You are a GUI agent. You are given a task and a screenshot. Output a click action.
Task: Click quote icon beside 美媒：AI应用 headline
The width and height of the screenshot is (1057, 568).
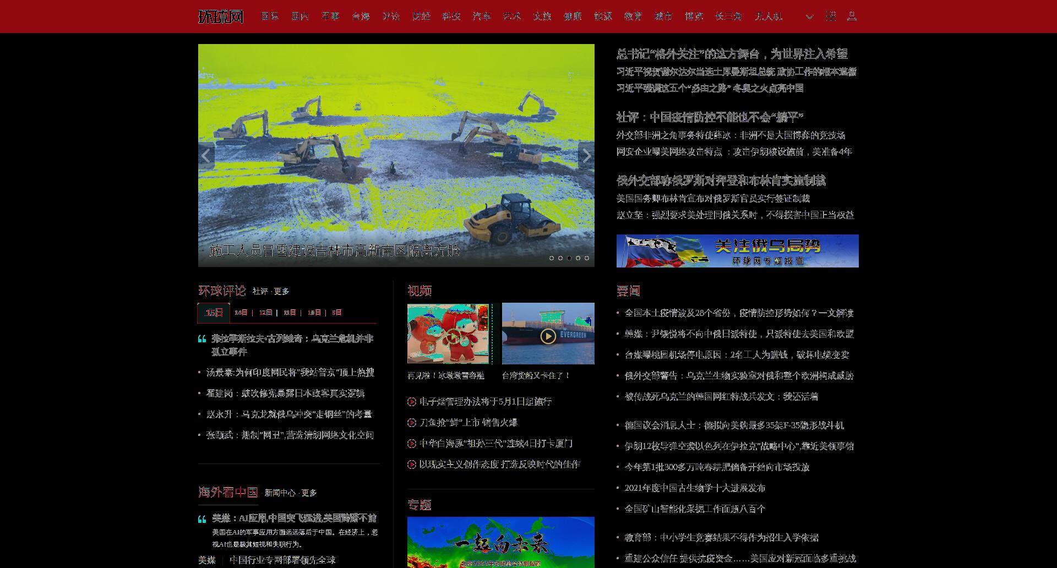click(x=202, y=519)
